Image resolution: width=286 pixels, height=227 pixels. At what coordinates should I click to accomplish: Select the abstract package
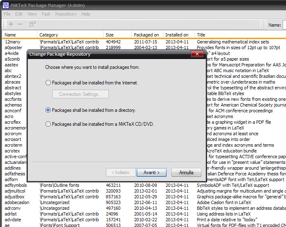(13, 88)
